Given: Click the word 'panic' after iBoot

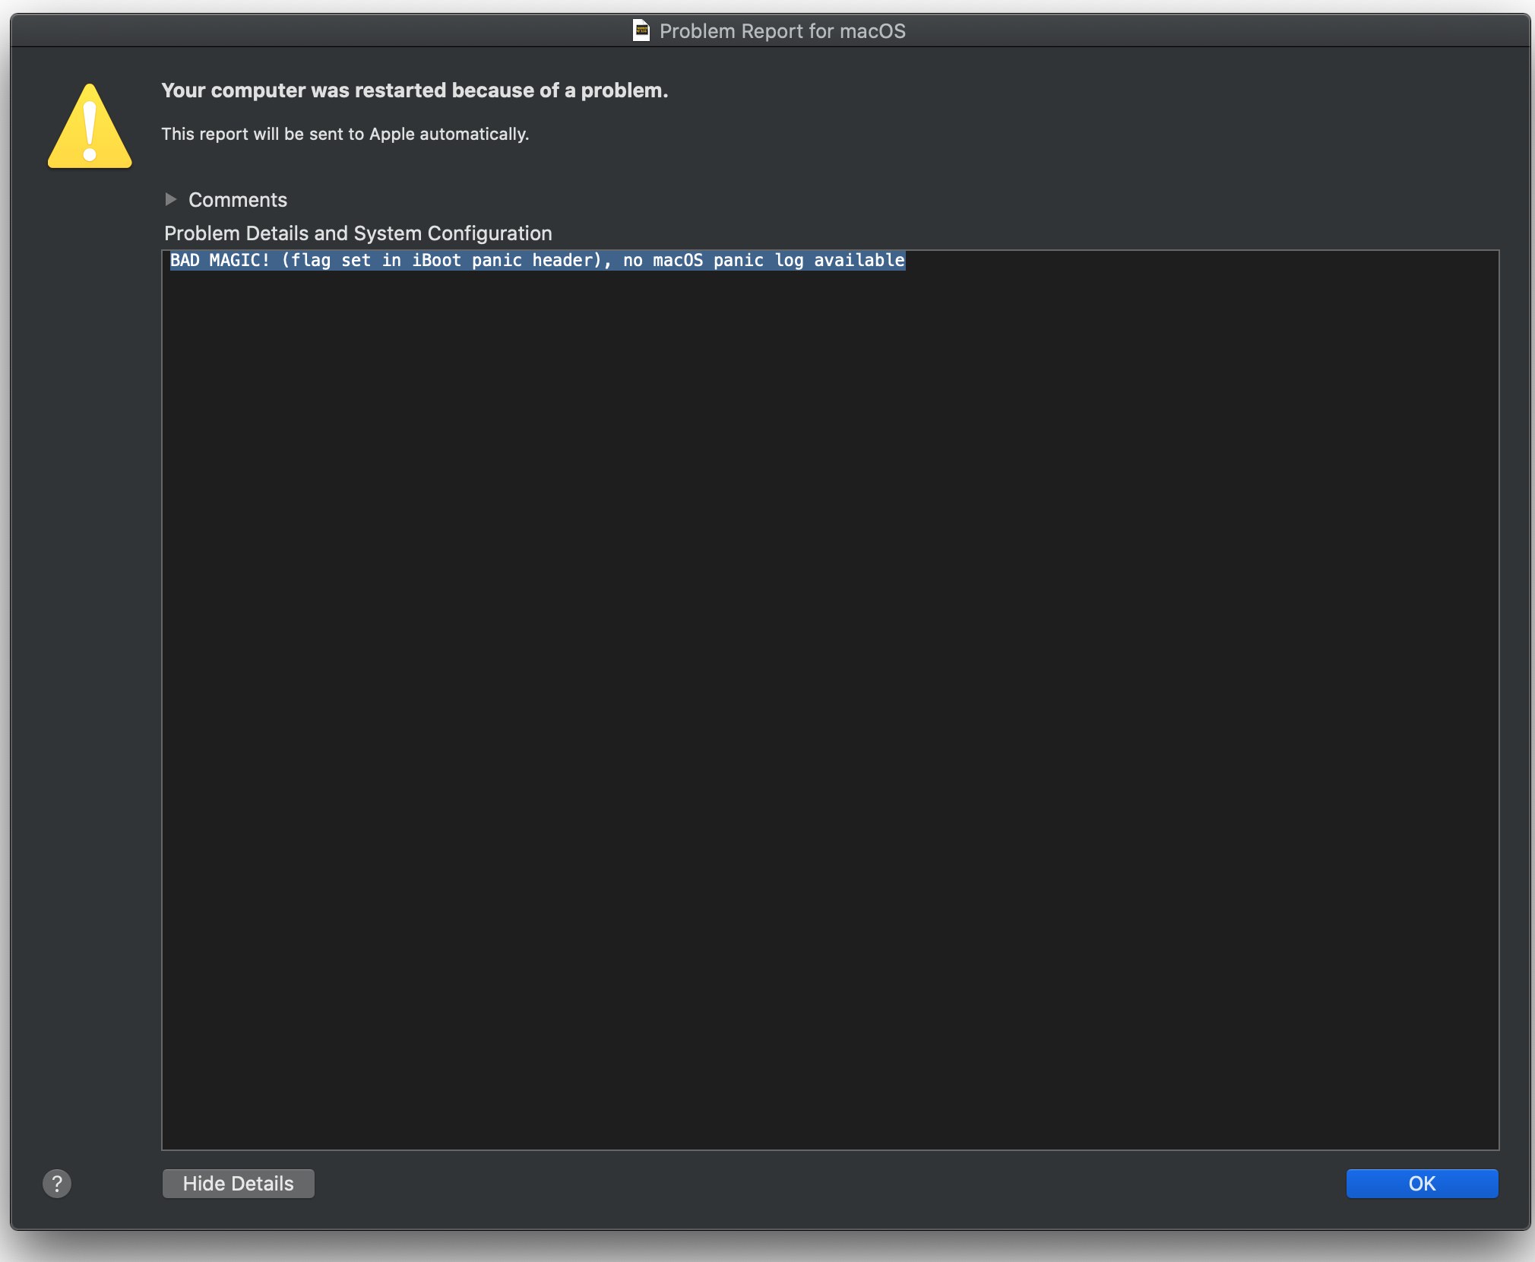Looking at the screenshot, I should 497,261.
